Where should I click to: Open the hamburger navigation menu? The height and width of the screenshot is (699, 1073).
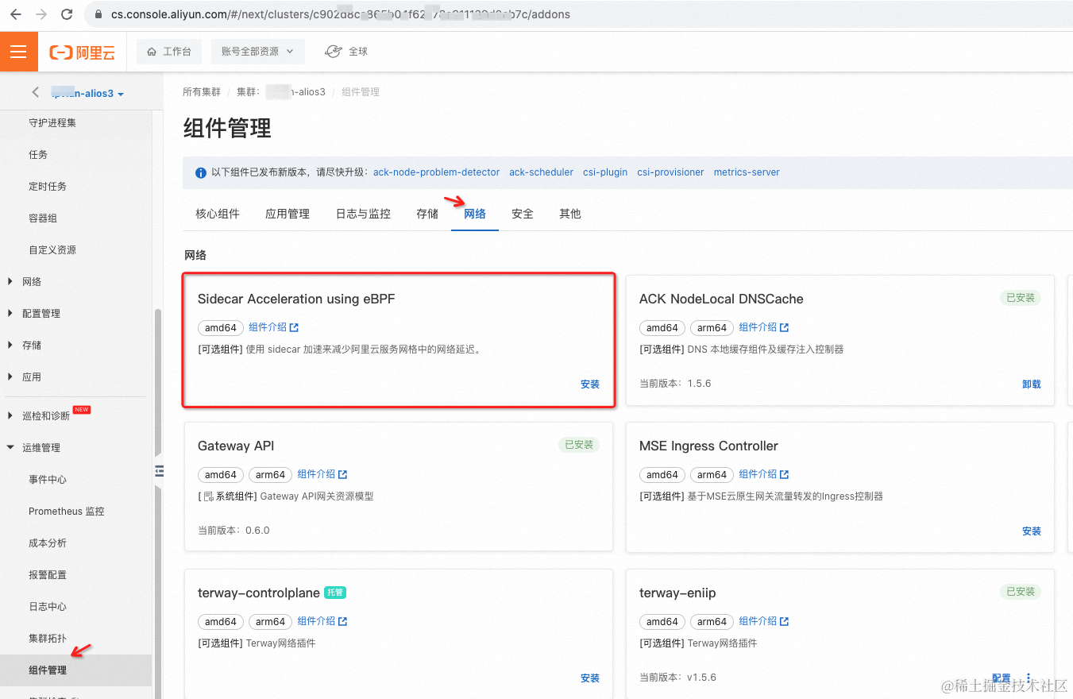click(18, 52)
